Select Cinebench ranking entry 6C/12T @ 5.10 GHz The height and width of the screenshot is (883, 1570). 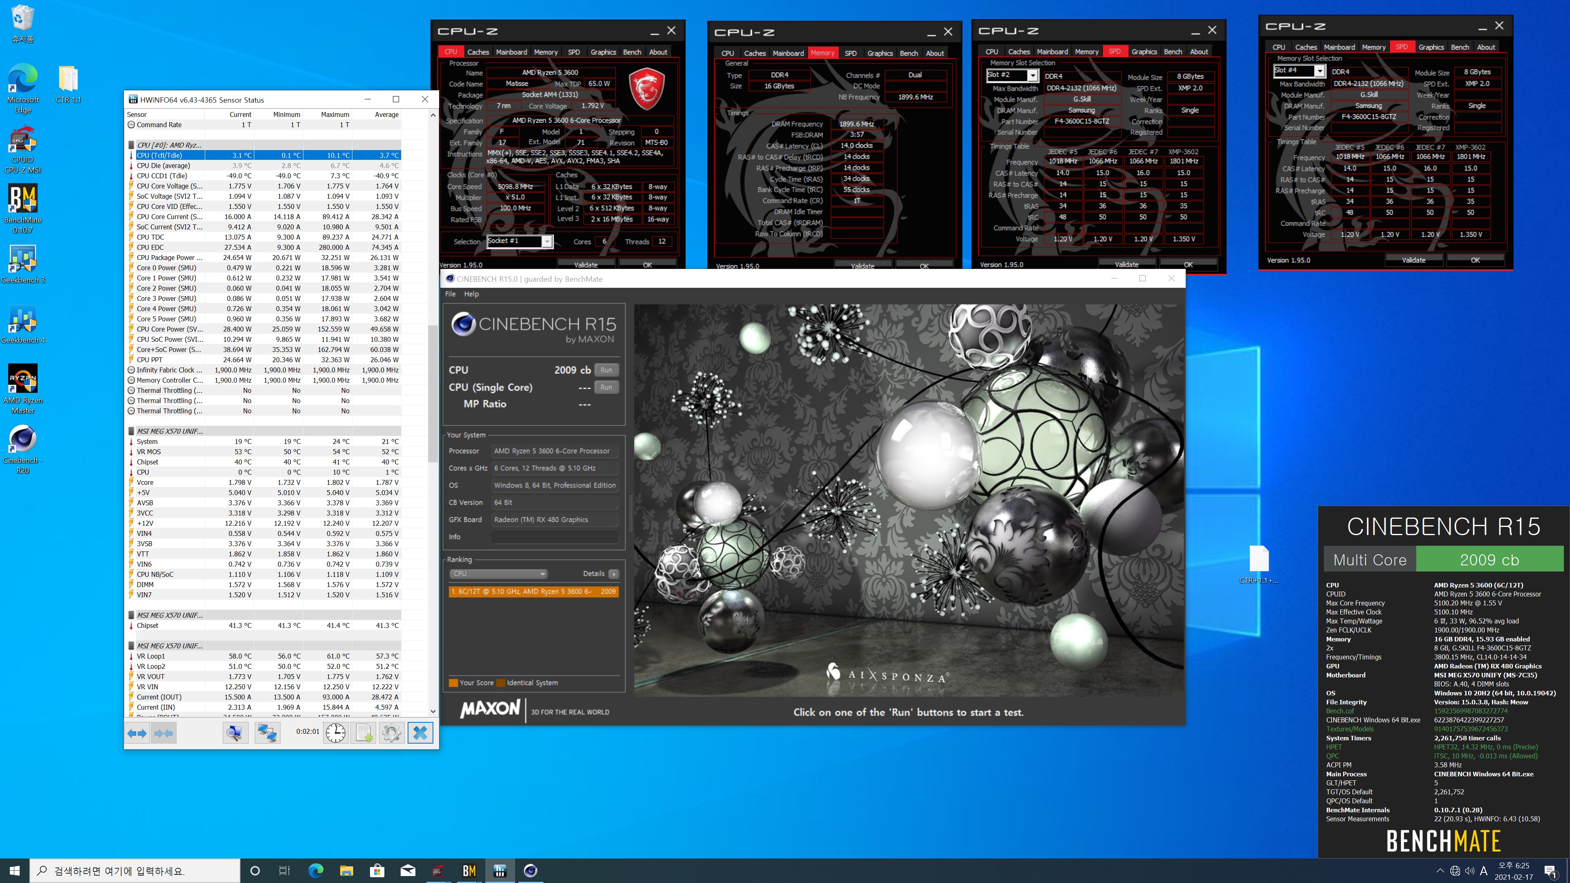pos(533,591)
